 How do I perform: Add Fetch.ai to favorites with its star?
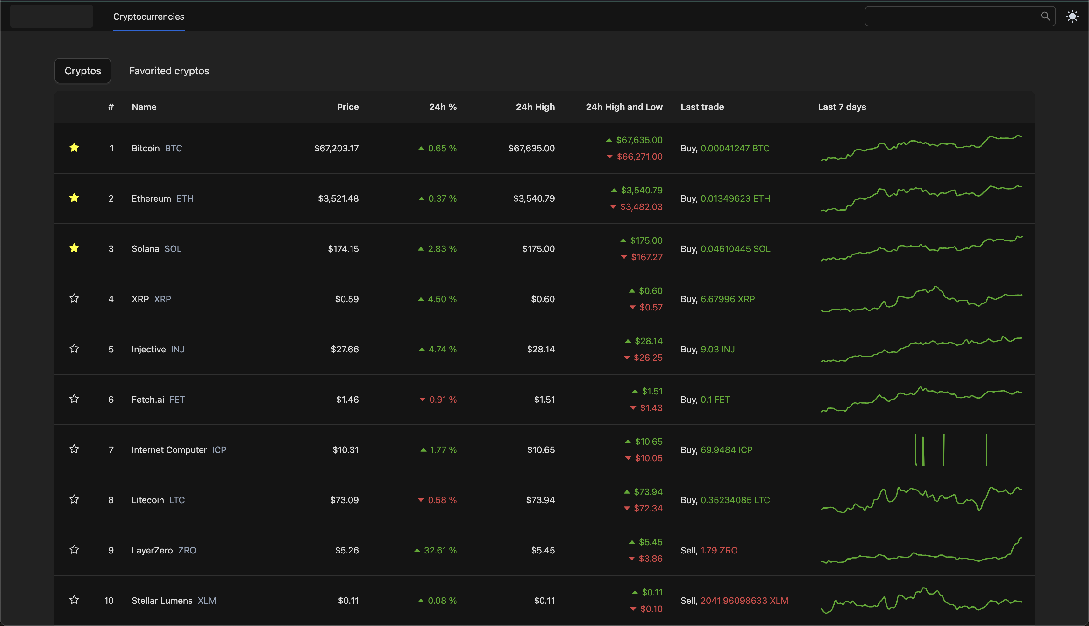tap(74, 399)
